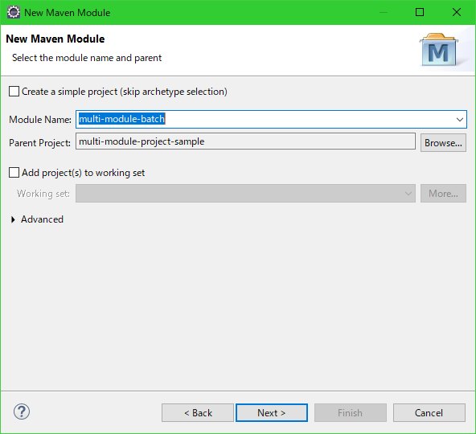Click the Maven M wizard banner image
Screen dimensions: 476x434
tap(439, 50)
